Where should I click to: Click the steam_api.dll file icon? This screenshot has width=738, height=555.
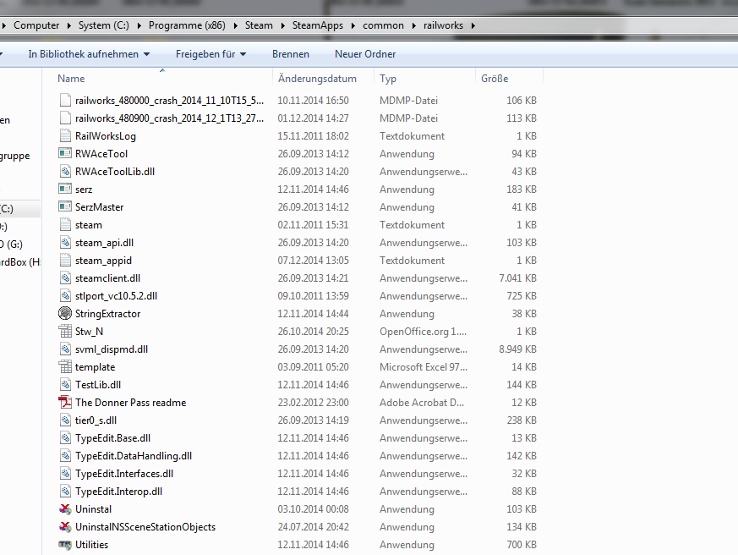[x=65, y=243]
